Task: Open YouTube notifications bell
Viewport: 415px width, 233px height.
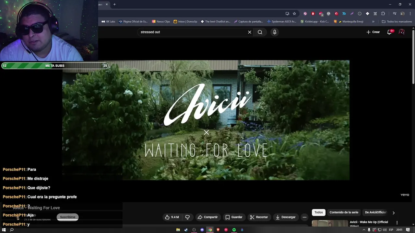Action: click(x=390, y=32)
